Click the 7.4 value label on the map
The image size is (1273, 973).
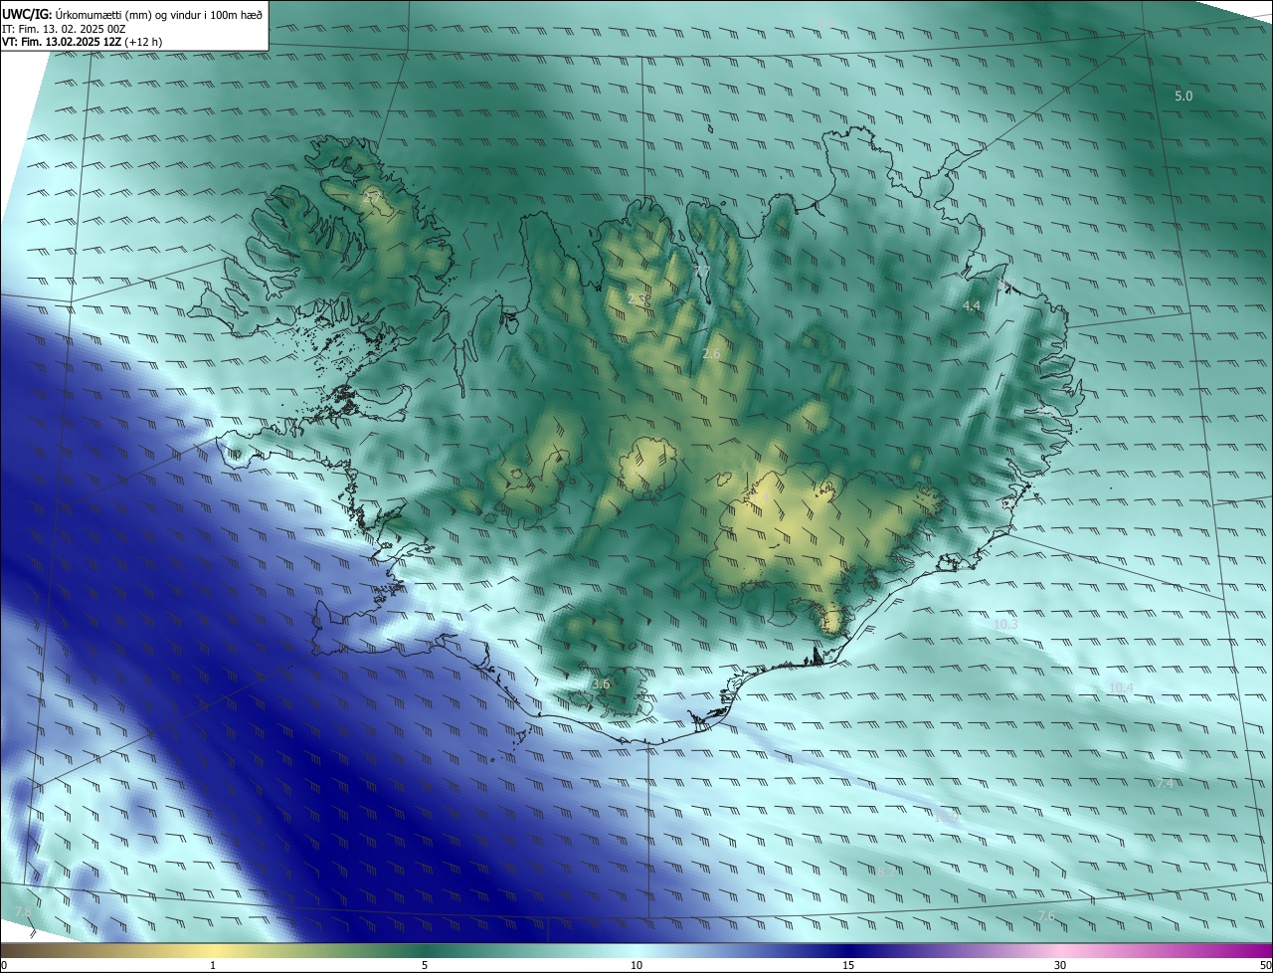pos(1165,784)
